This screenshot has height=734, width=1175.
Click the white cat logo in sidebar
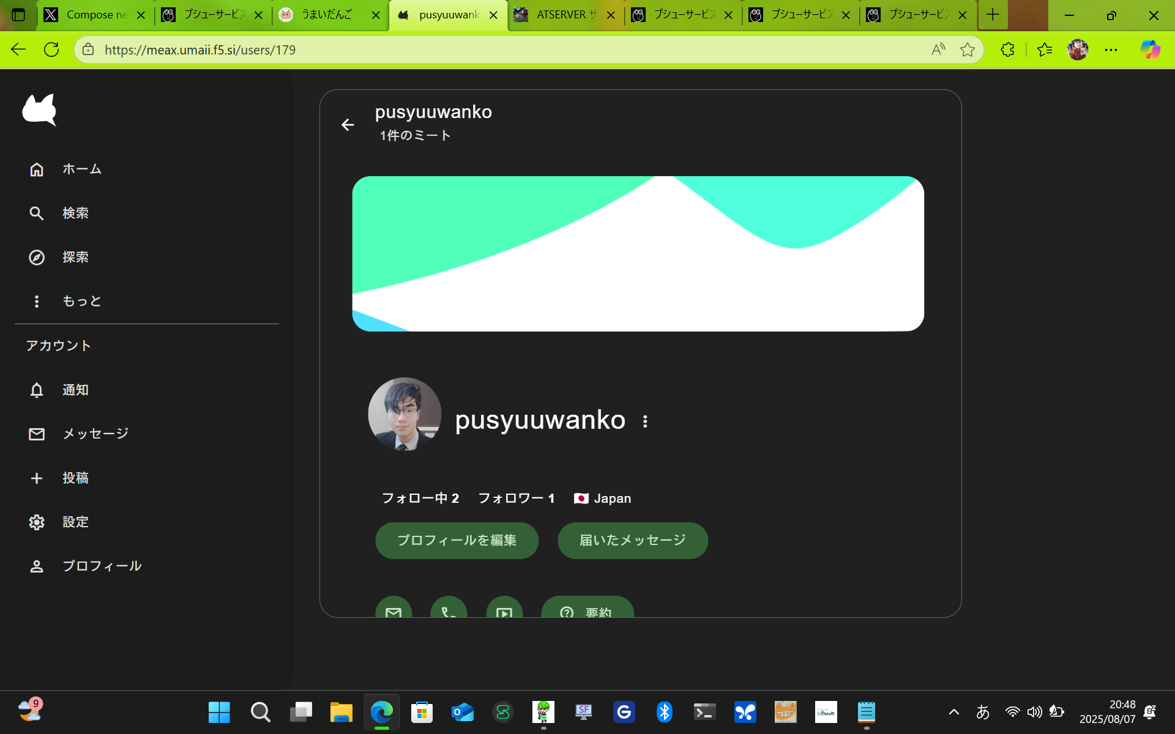pos(39,110)
